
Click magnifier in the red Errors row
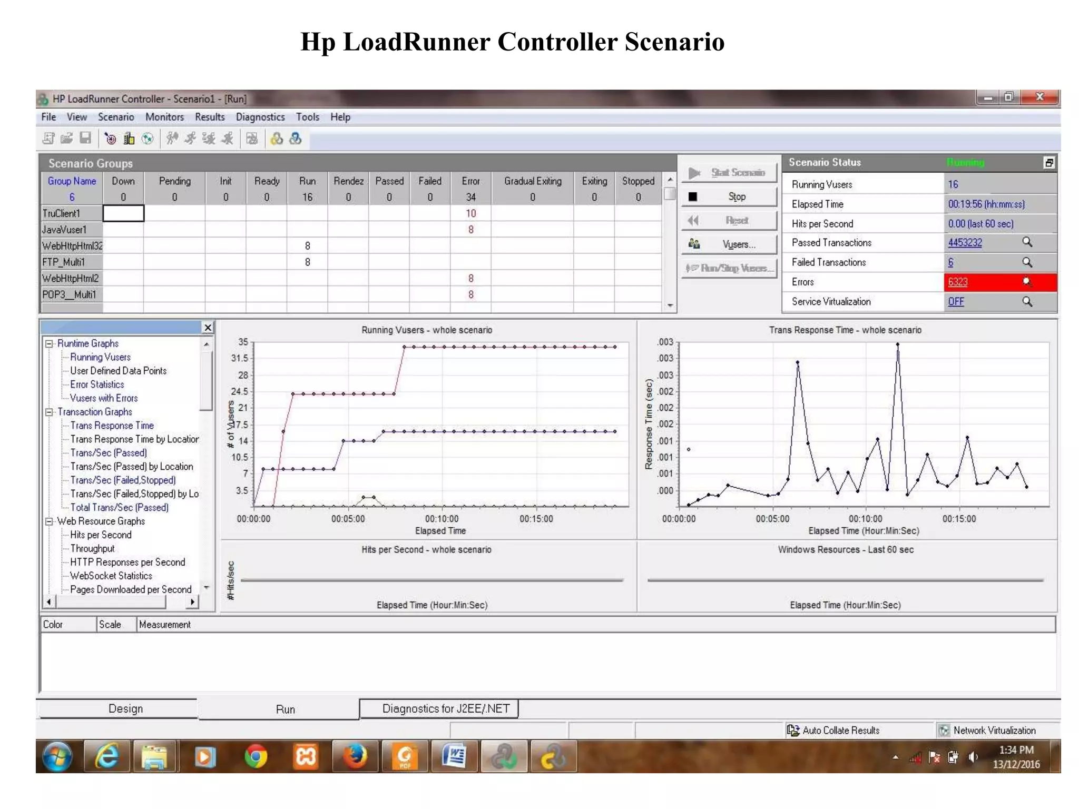pos(1027,282)
